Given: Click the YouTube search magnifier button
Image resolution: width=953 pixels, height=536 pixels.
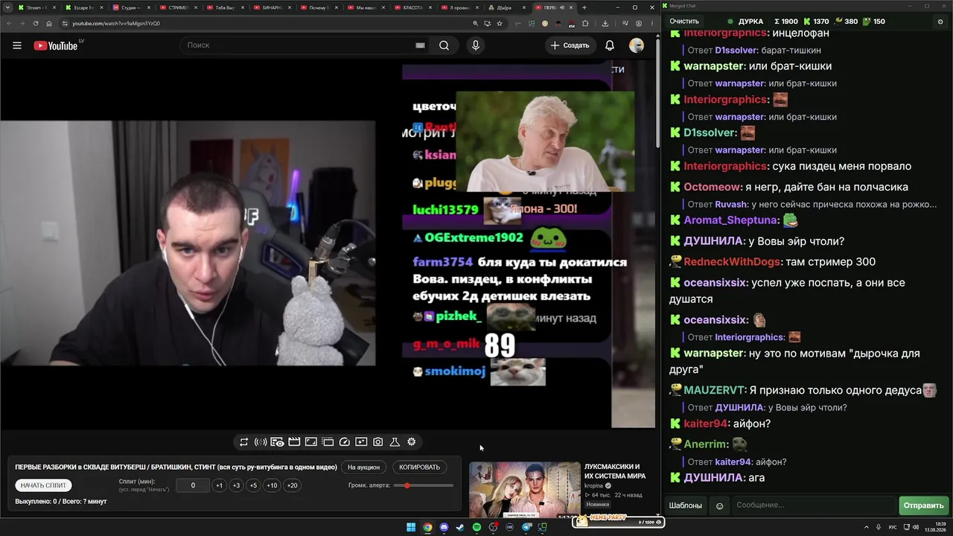Looking at the screenshot, I should [x=444, y=45].
